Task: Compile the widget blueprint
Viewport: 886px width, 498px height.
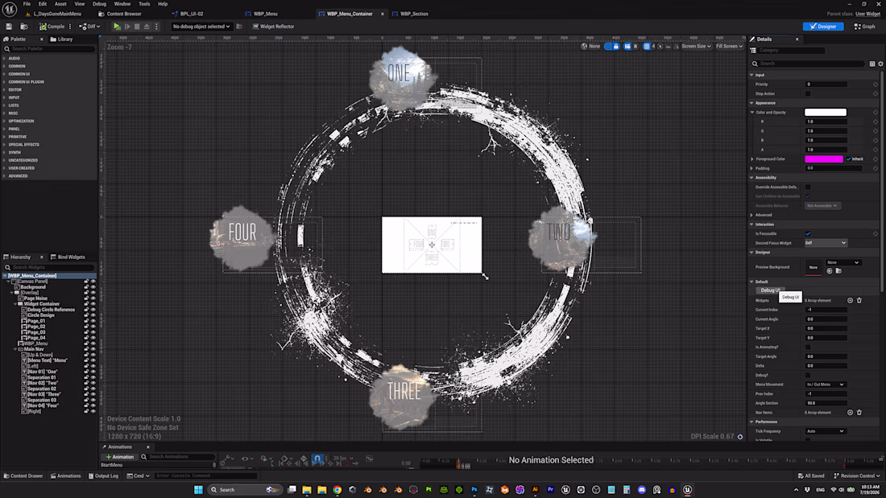Action: [52, 27]
